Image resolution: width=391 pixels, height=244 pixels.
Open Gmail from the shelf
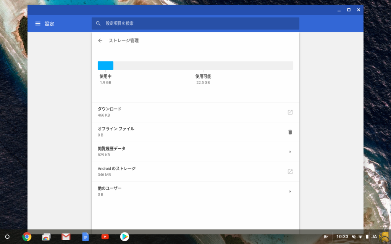point(66,237)
